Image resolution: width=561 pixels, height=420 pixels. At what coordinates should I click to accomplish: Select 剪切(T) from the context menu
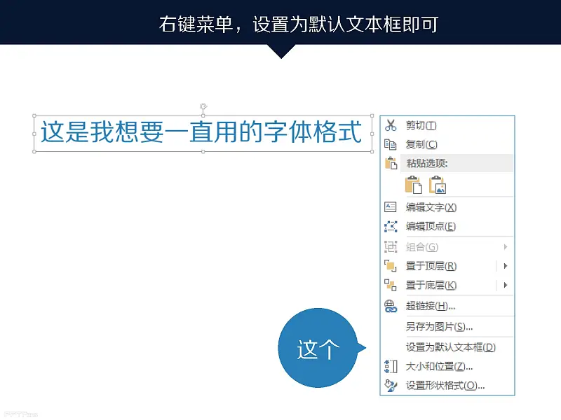pyautogui.click(x=447, y=125)
